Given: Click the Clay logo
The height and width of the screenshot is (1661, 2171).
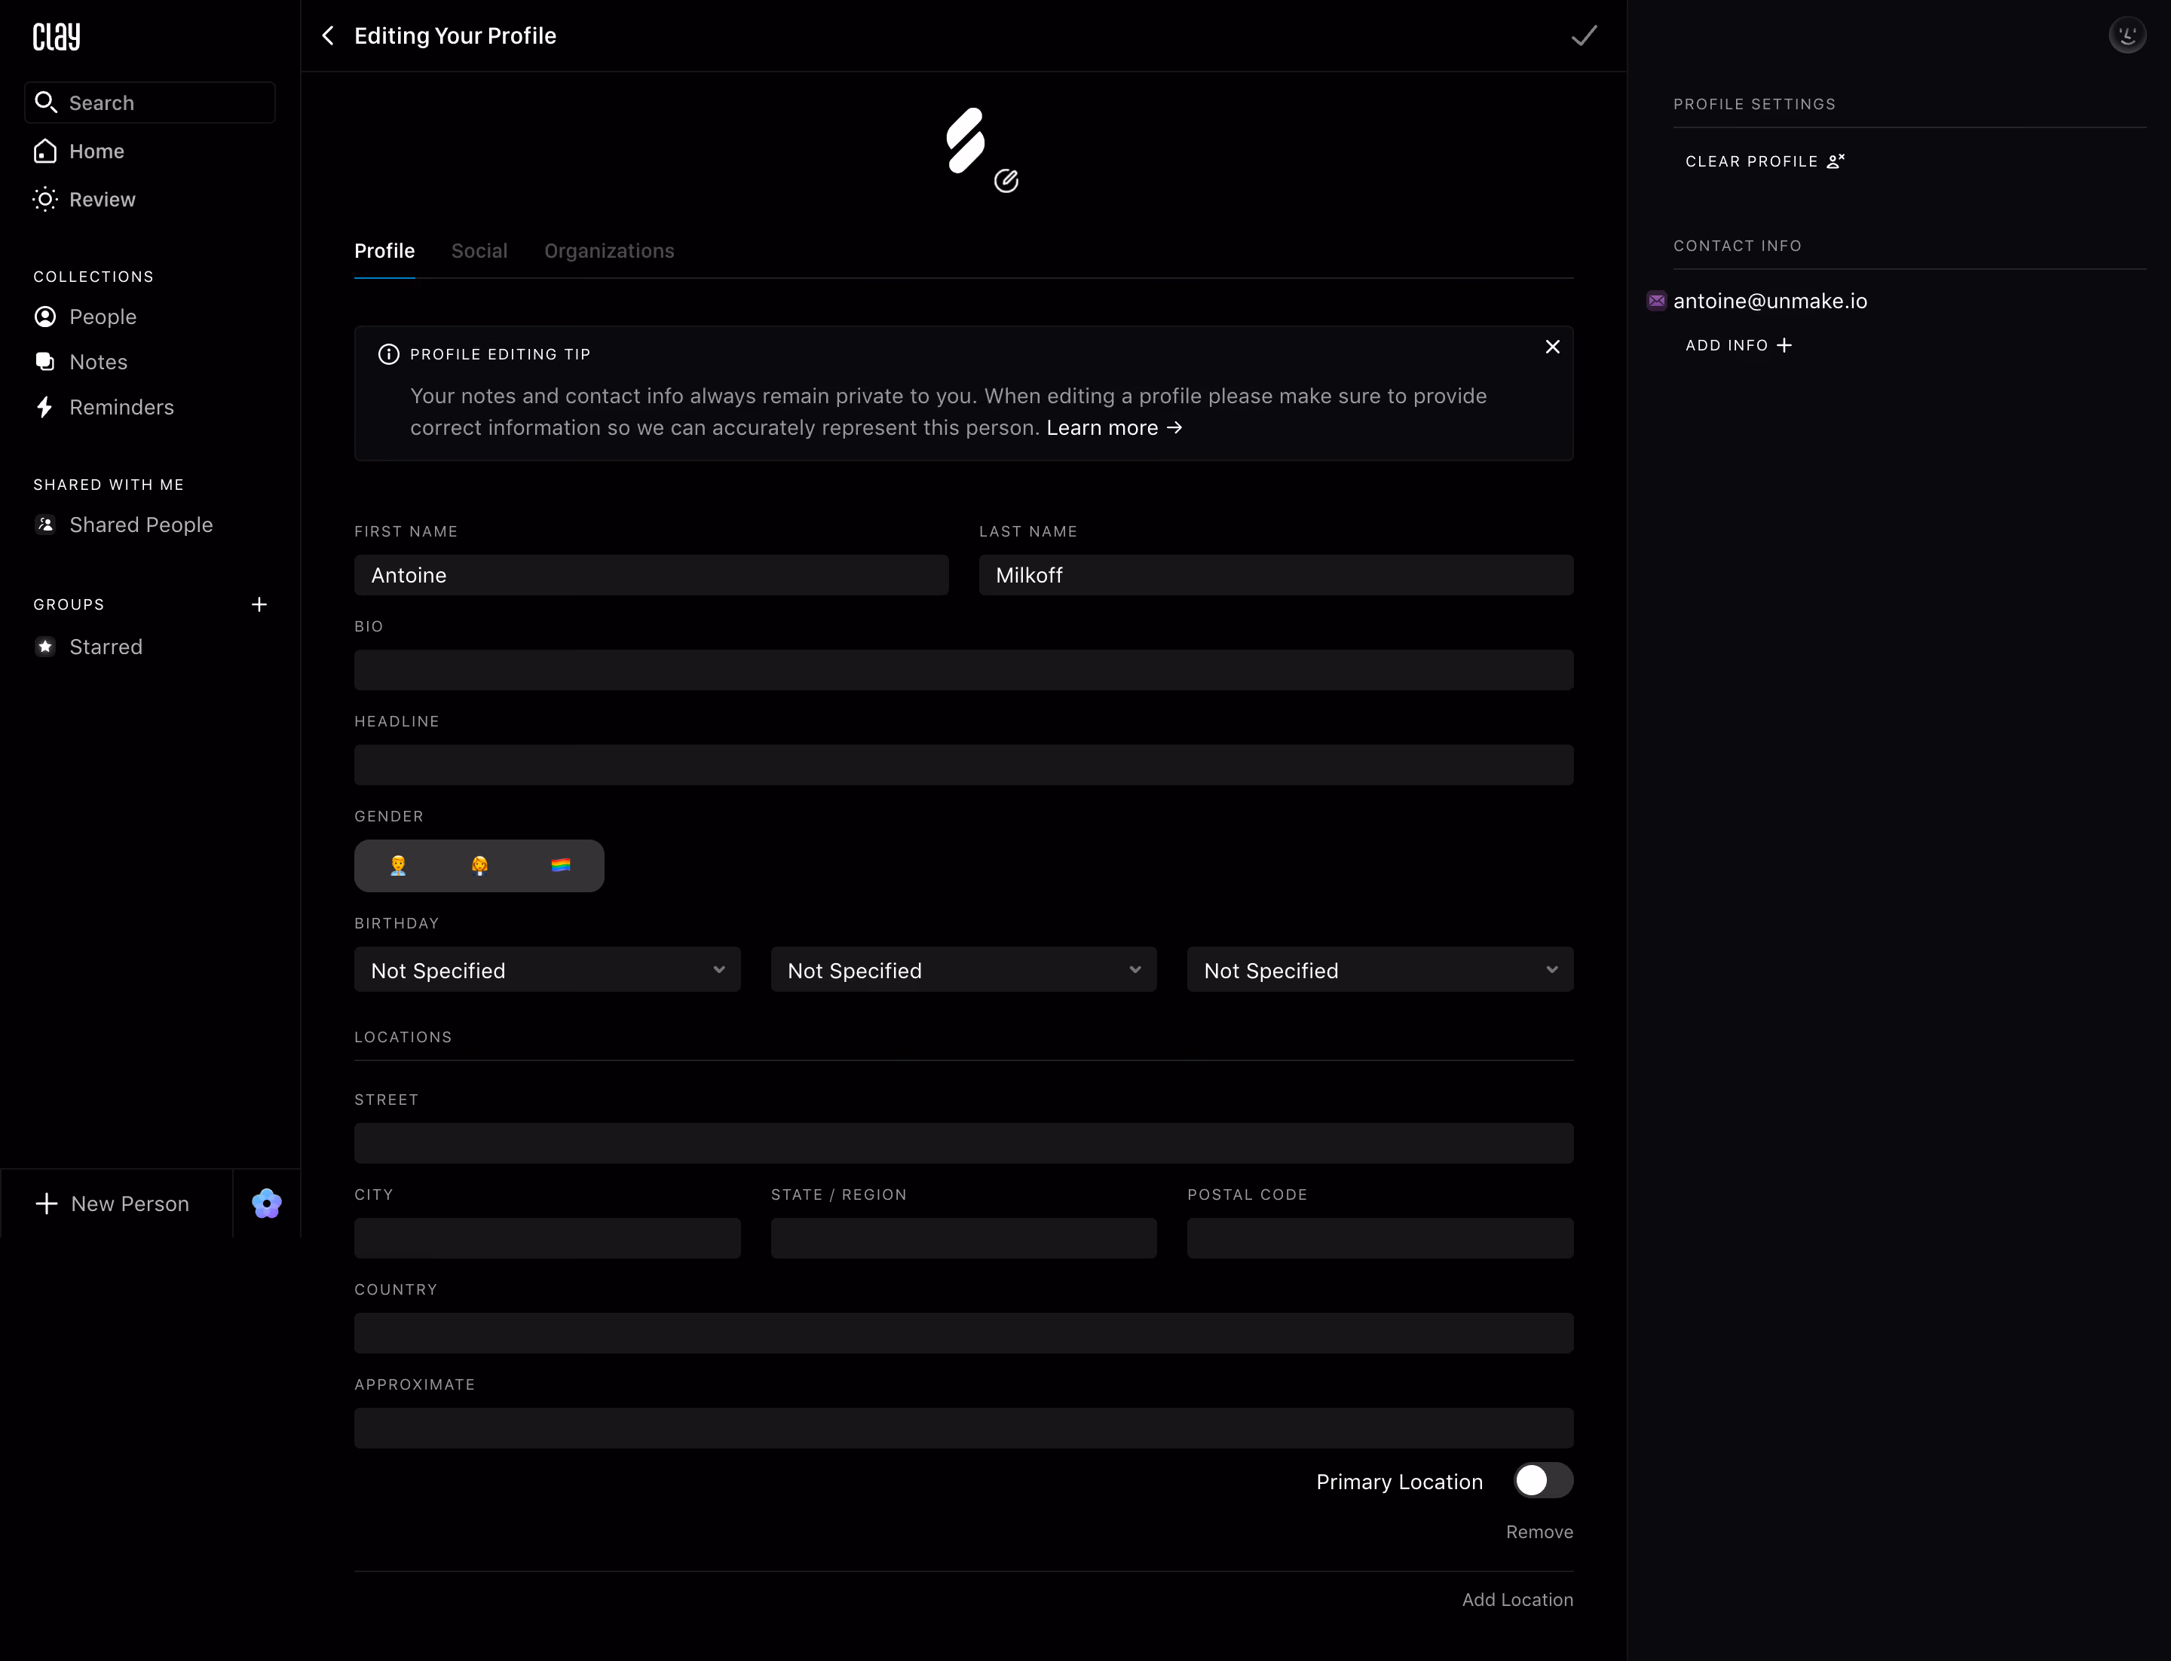Looking at the screenshot, I should 57,37.
